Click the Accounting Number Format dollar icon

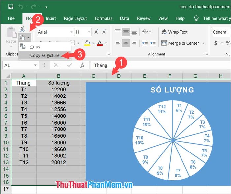[216, 43]
